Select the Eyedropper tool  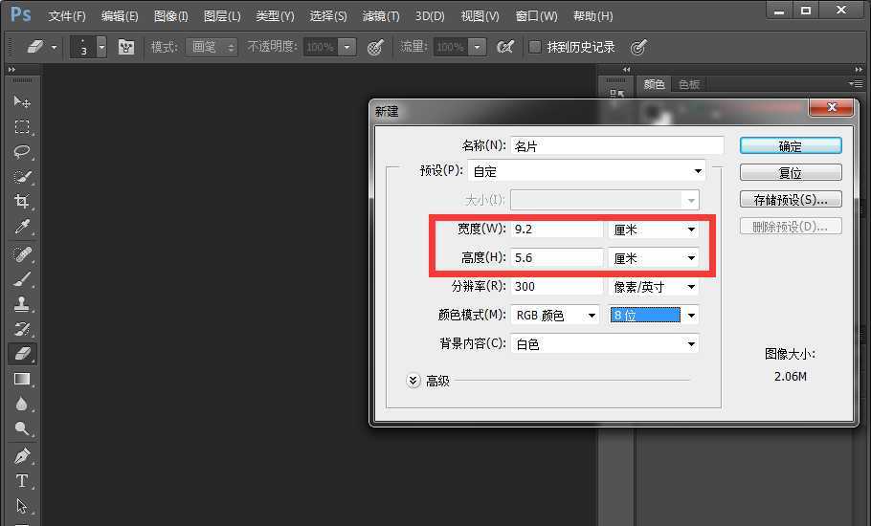[22, 227]
